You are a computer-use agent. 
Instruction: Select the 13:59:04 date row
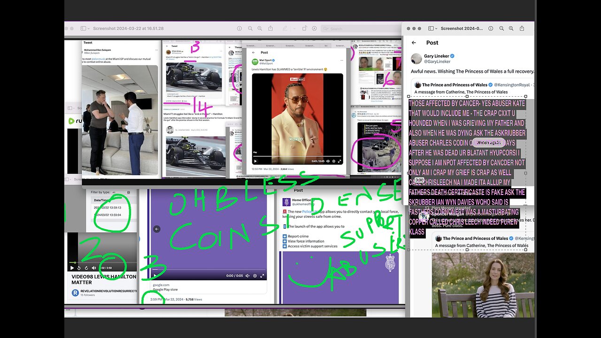click(x=107, y=215)
